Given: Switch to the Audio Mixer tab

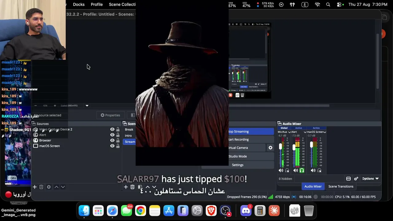Looking at the screenshot, I should pos(313,186).
